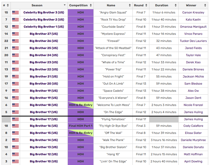Select "Flying Tomatoes" name cell
This screenshot has width=209, height=165.
pyautogui.click(x=113, y=119)
